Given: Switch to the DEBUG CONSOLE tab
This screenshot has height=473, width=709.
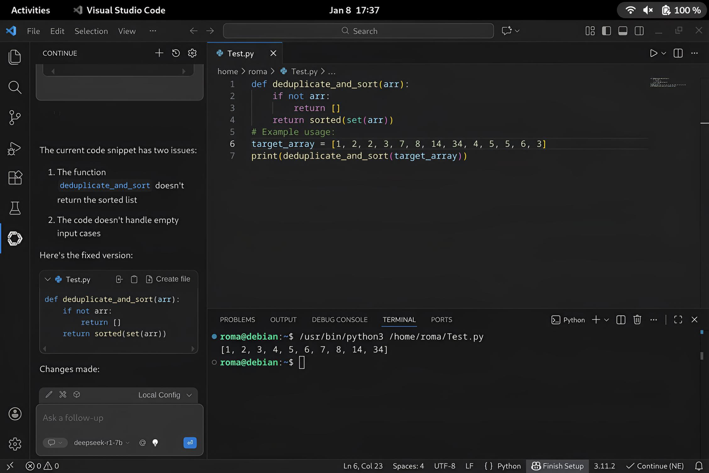Looking at the screenshot, I should (x=340, y=319).
